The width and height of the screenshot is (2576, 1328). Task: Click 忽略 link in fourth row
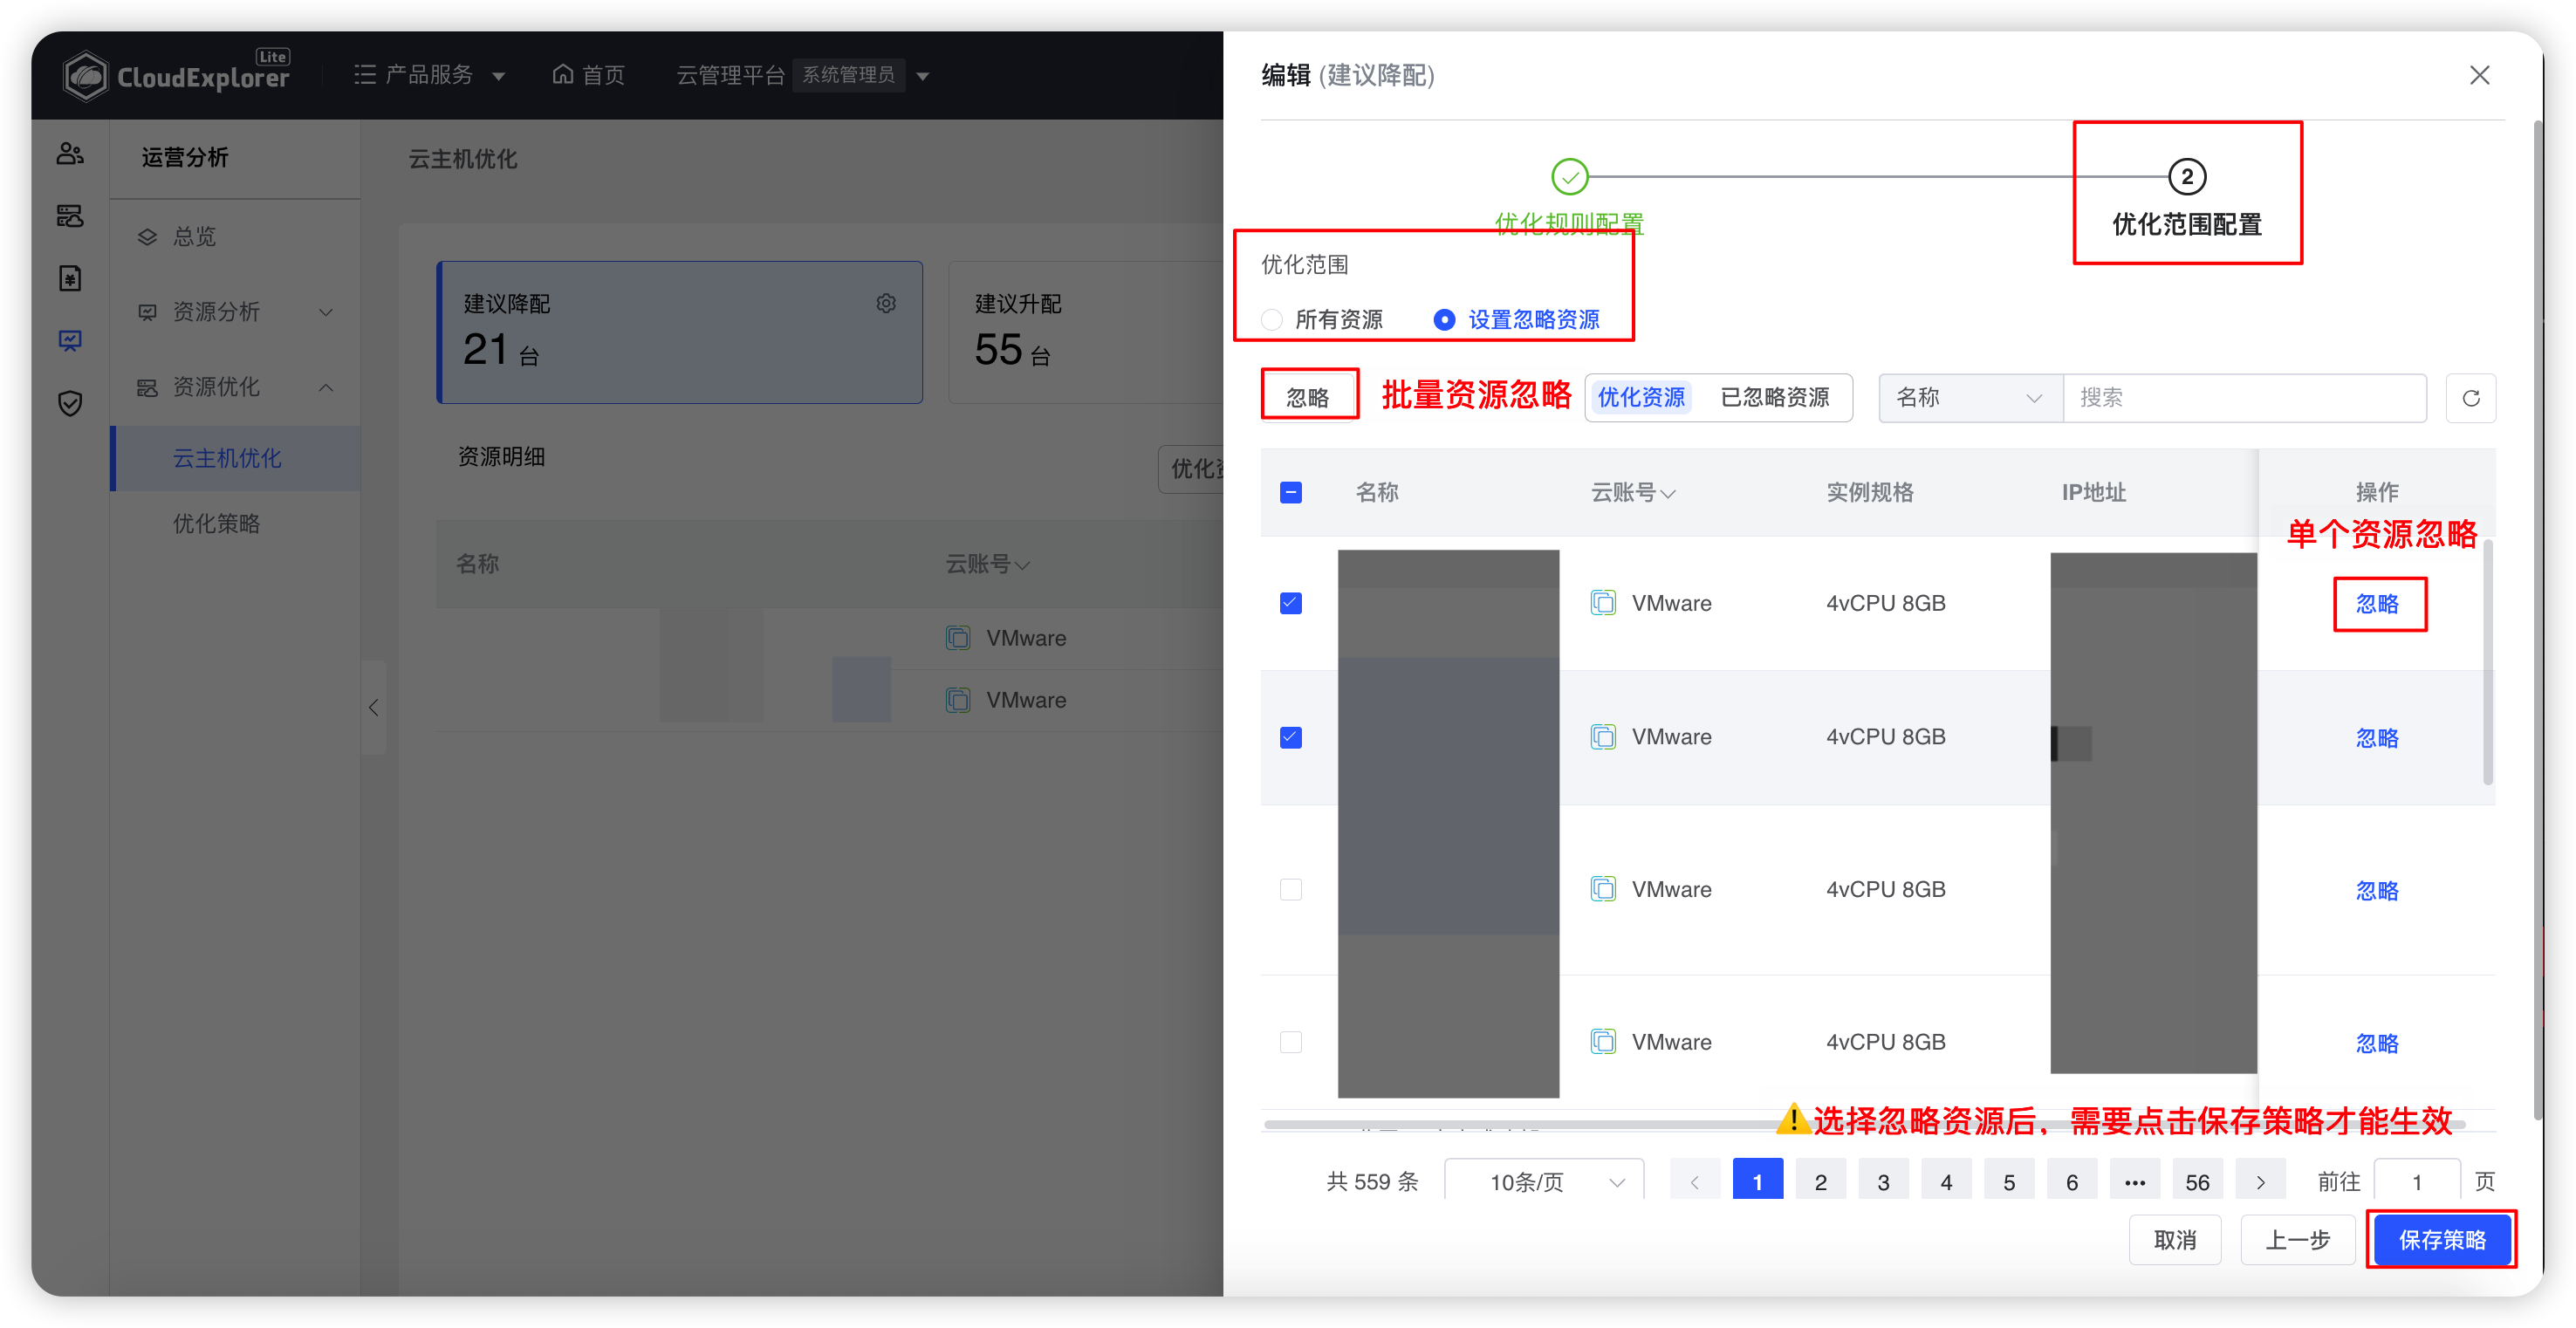click(2377, 1043)
